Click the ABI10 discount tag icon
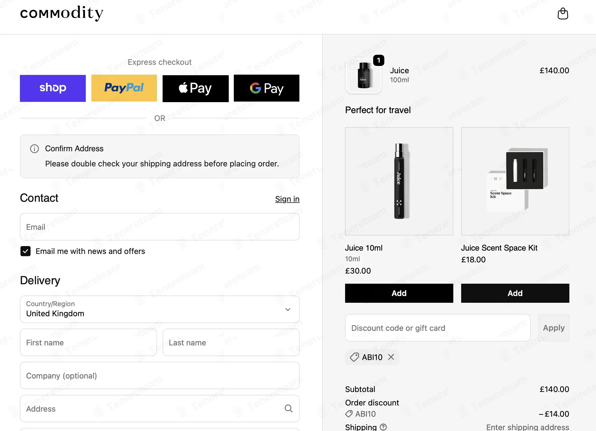Screen dimensions: 596x431 pos(354,357)
